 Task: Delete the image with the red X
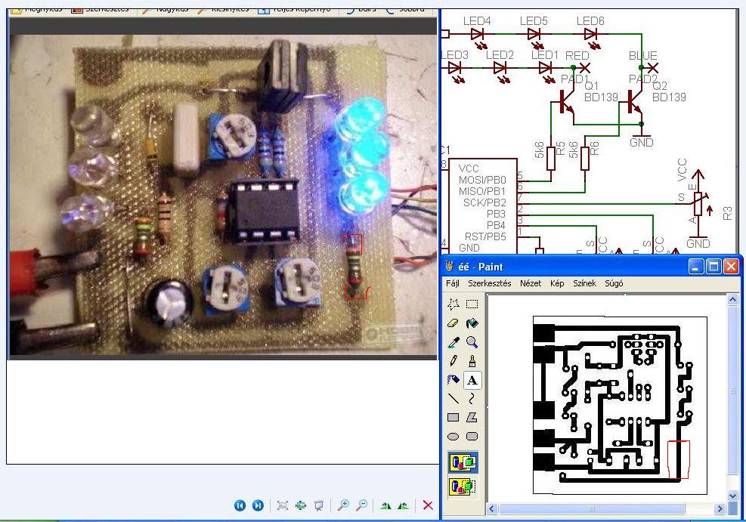click(428, 505)
